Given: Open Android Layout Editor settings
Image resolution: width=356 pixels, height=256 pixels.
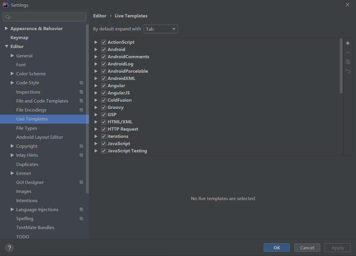Looking at the screenshot, I should pyautogui.click(x=39, y=137).
